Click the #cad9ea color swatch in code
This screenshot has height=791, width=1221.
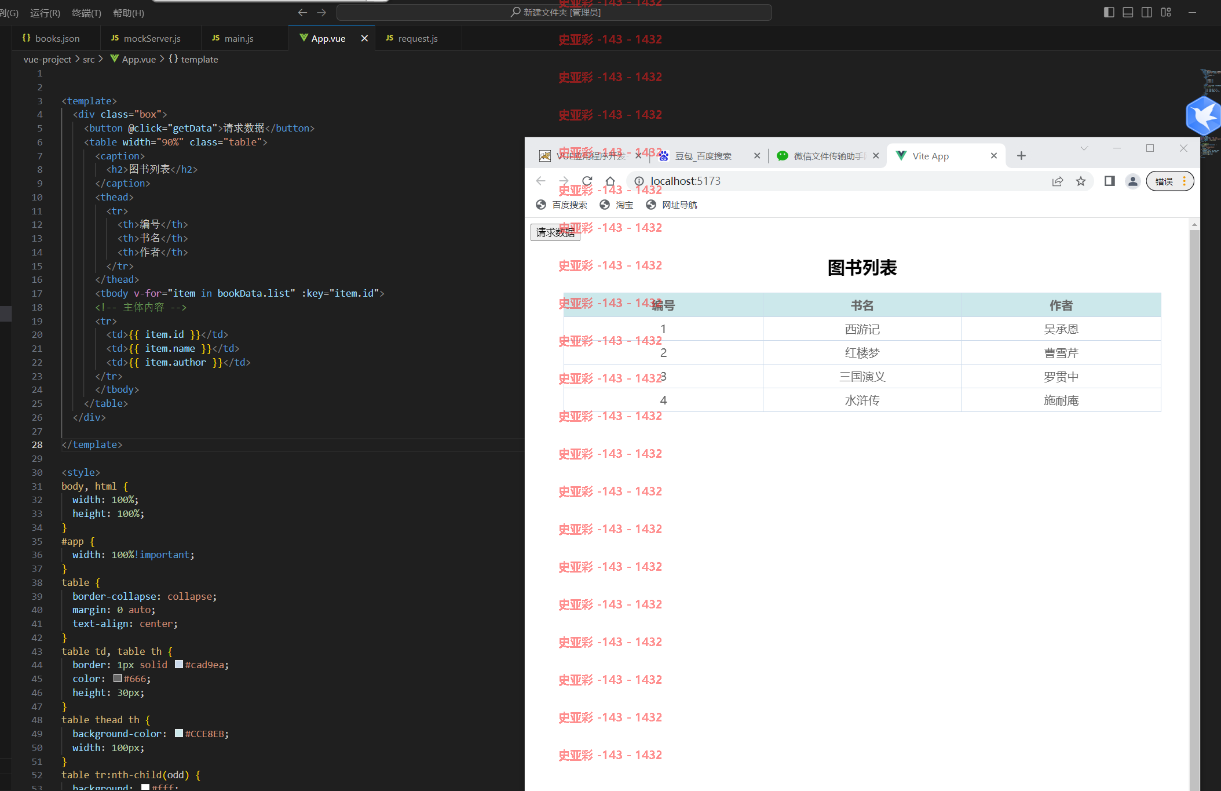pyautogui.click(x=179, y=664)
